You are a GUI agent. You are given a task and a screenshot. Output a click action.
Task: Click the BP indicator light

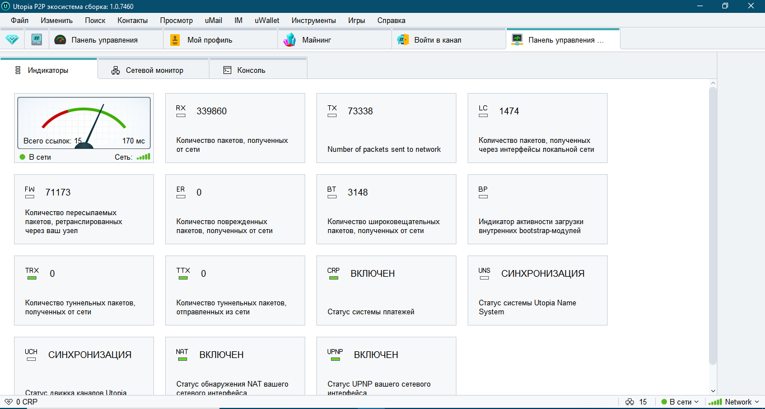483,197
